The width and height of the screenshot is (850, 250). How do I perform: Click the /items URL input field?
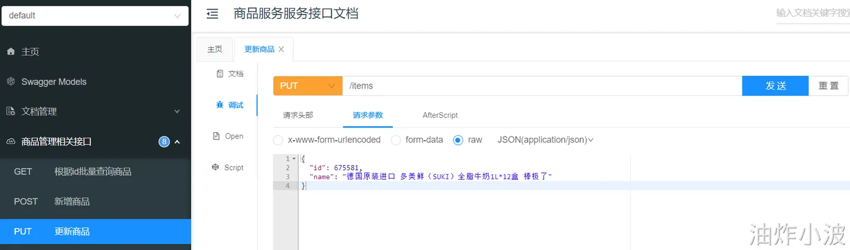click(542, 86)
